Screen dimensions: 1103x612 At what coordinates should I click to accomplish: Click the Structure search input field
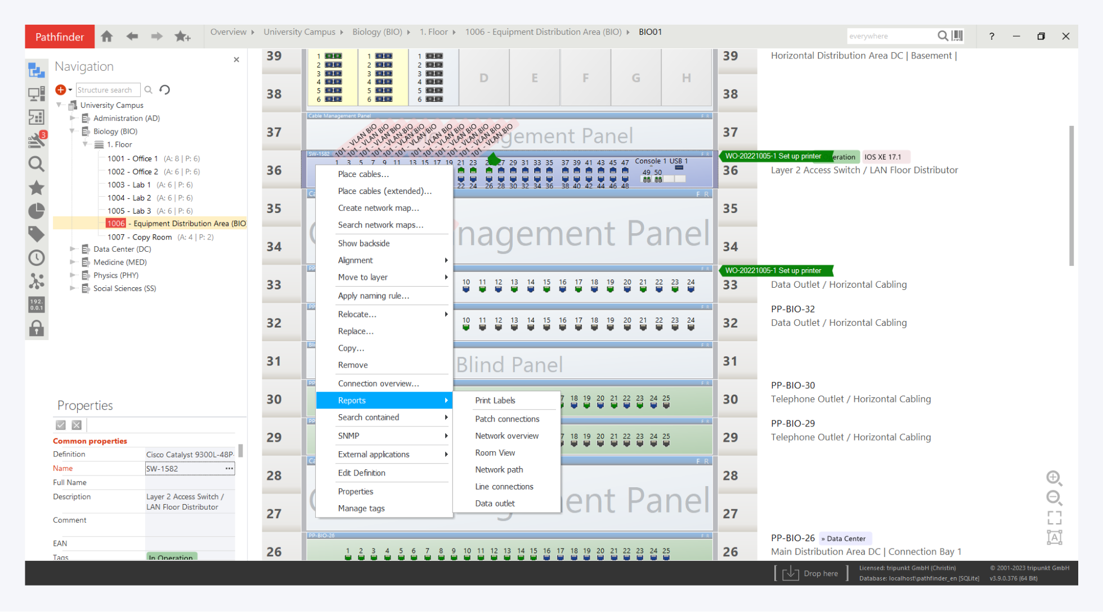pos(107,90)
